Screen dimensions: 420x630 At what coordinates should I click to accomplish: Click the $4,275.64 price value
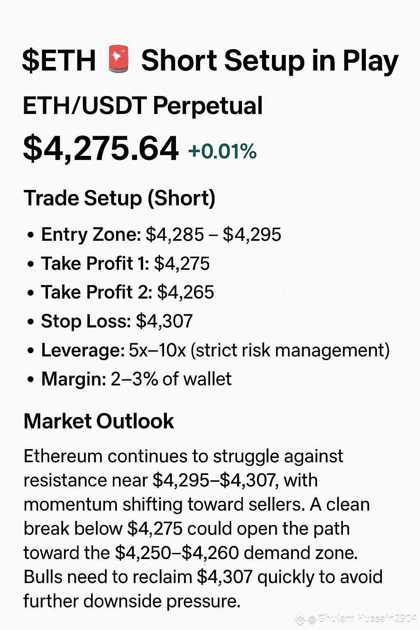click(x=101, y=148)
